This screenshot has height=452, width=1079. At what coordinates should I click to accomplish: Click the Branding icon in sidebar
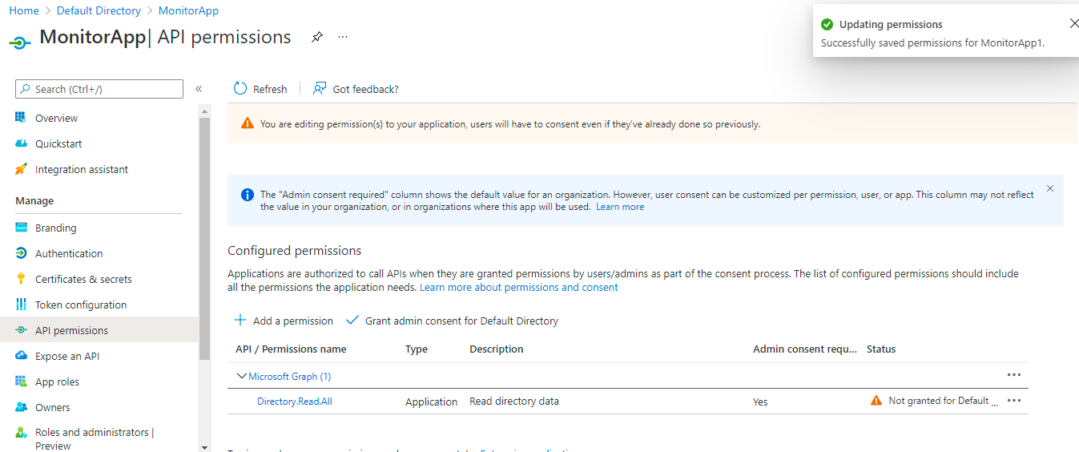pos(21,228)
